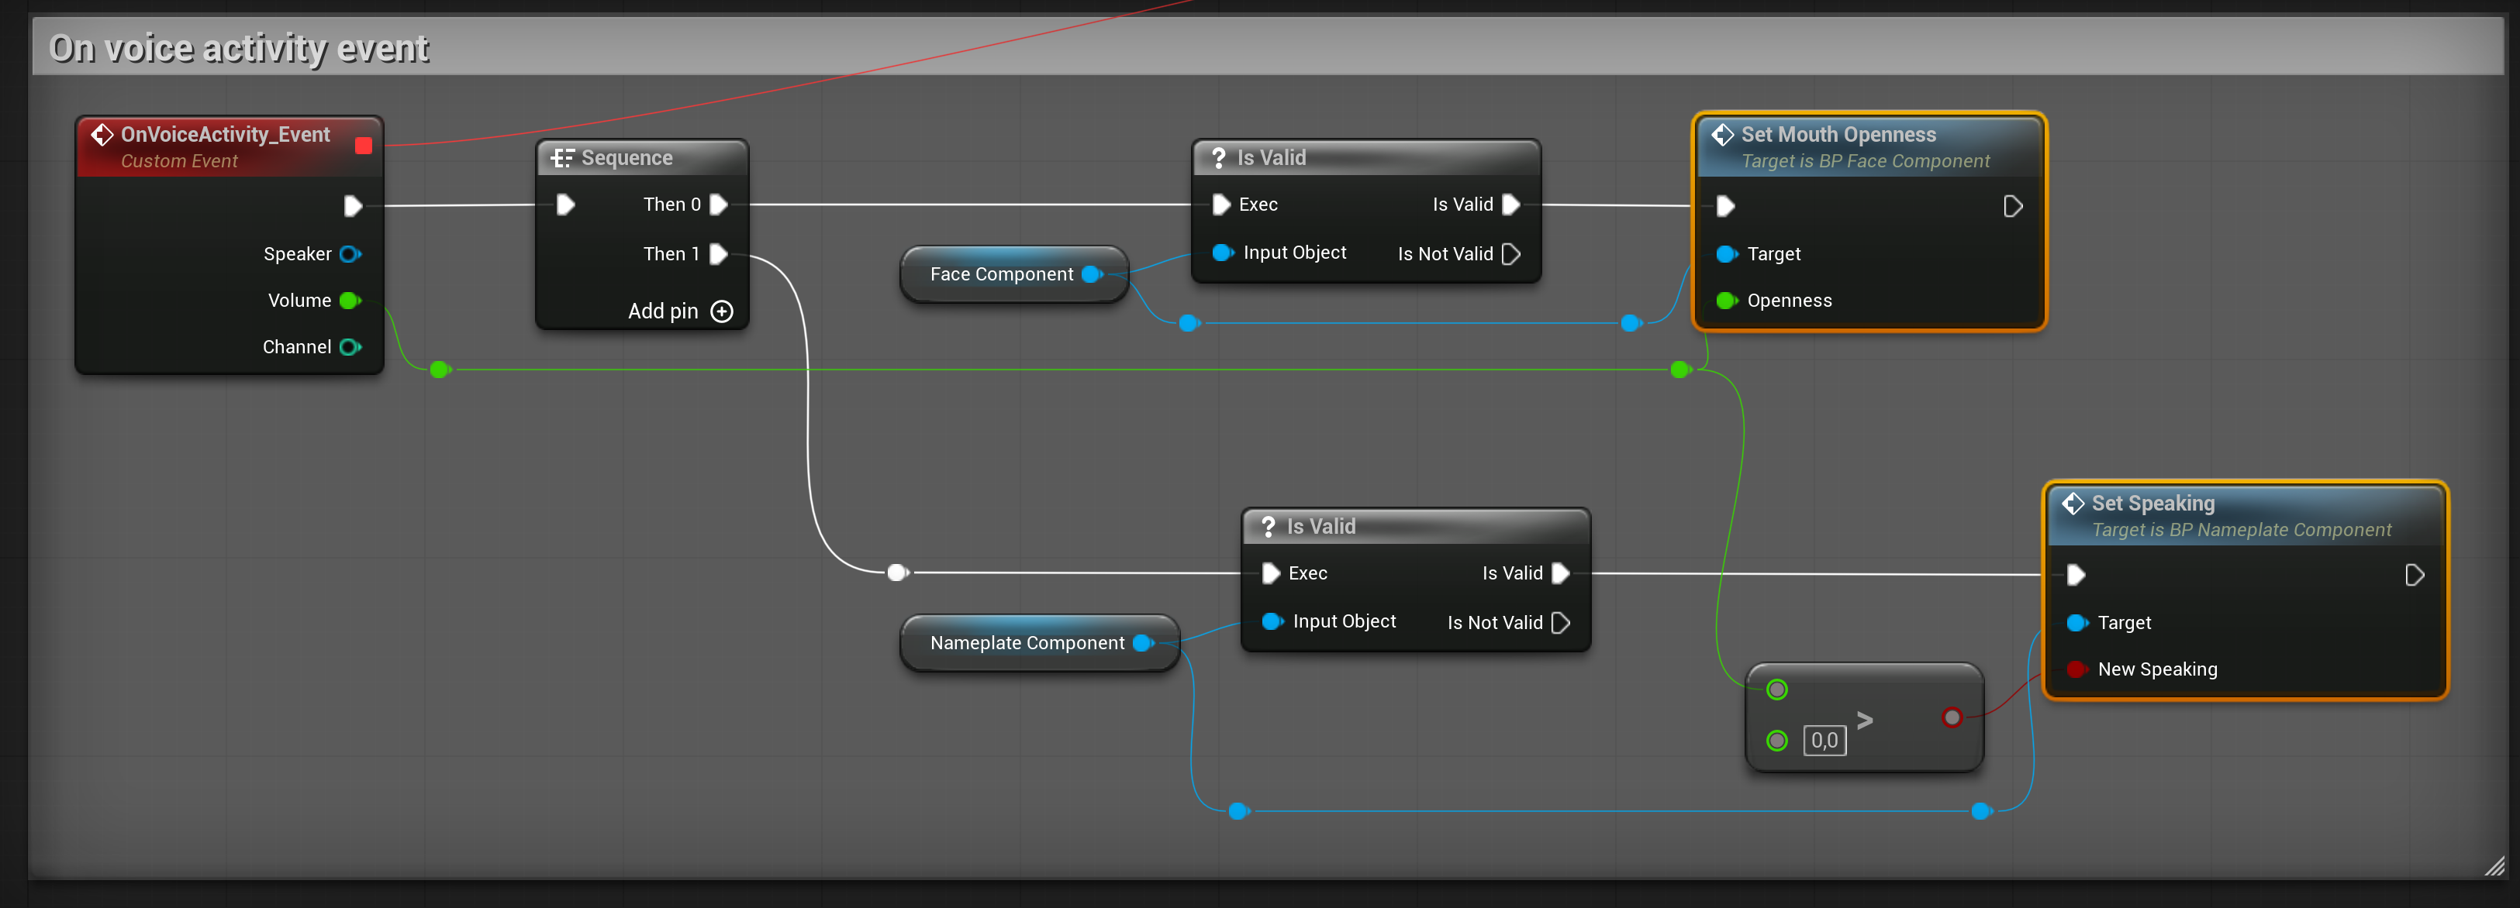2520x908 pixels.
Task: Click the OnVoiceActivity_Event event icon
Action: 102,135
